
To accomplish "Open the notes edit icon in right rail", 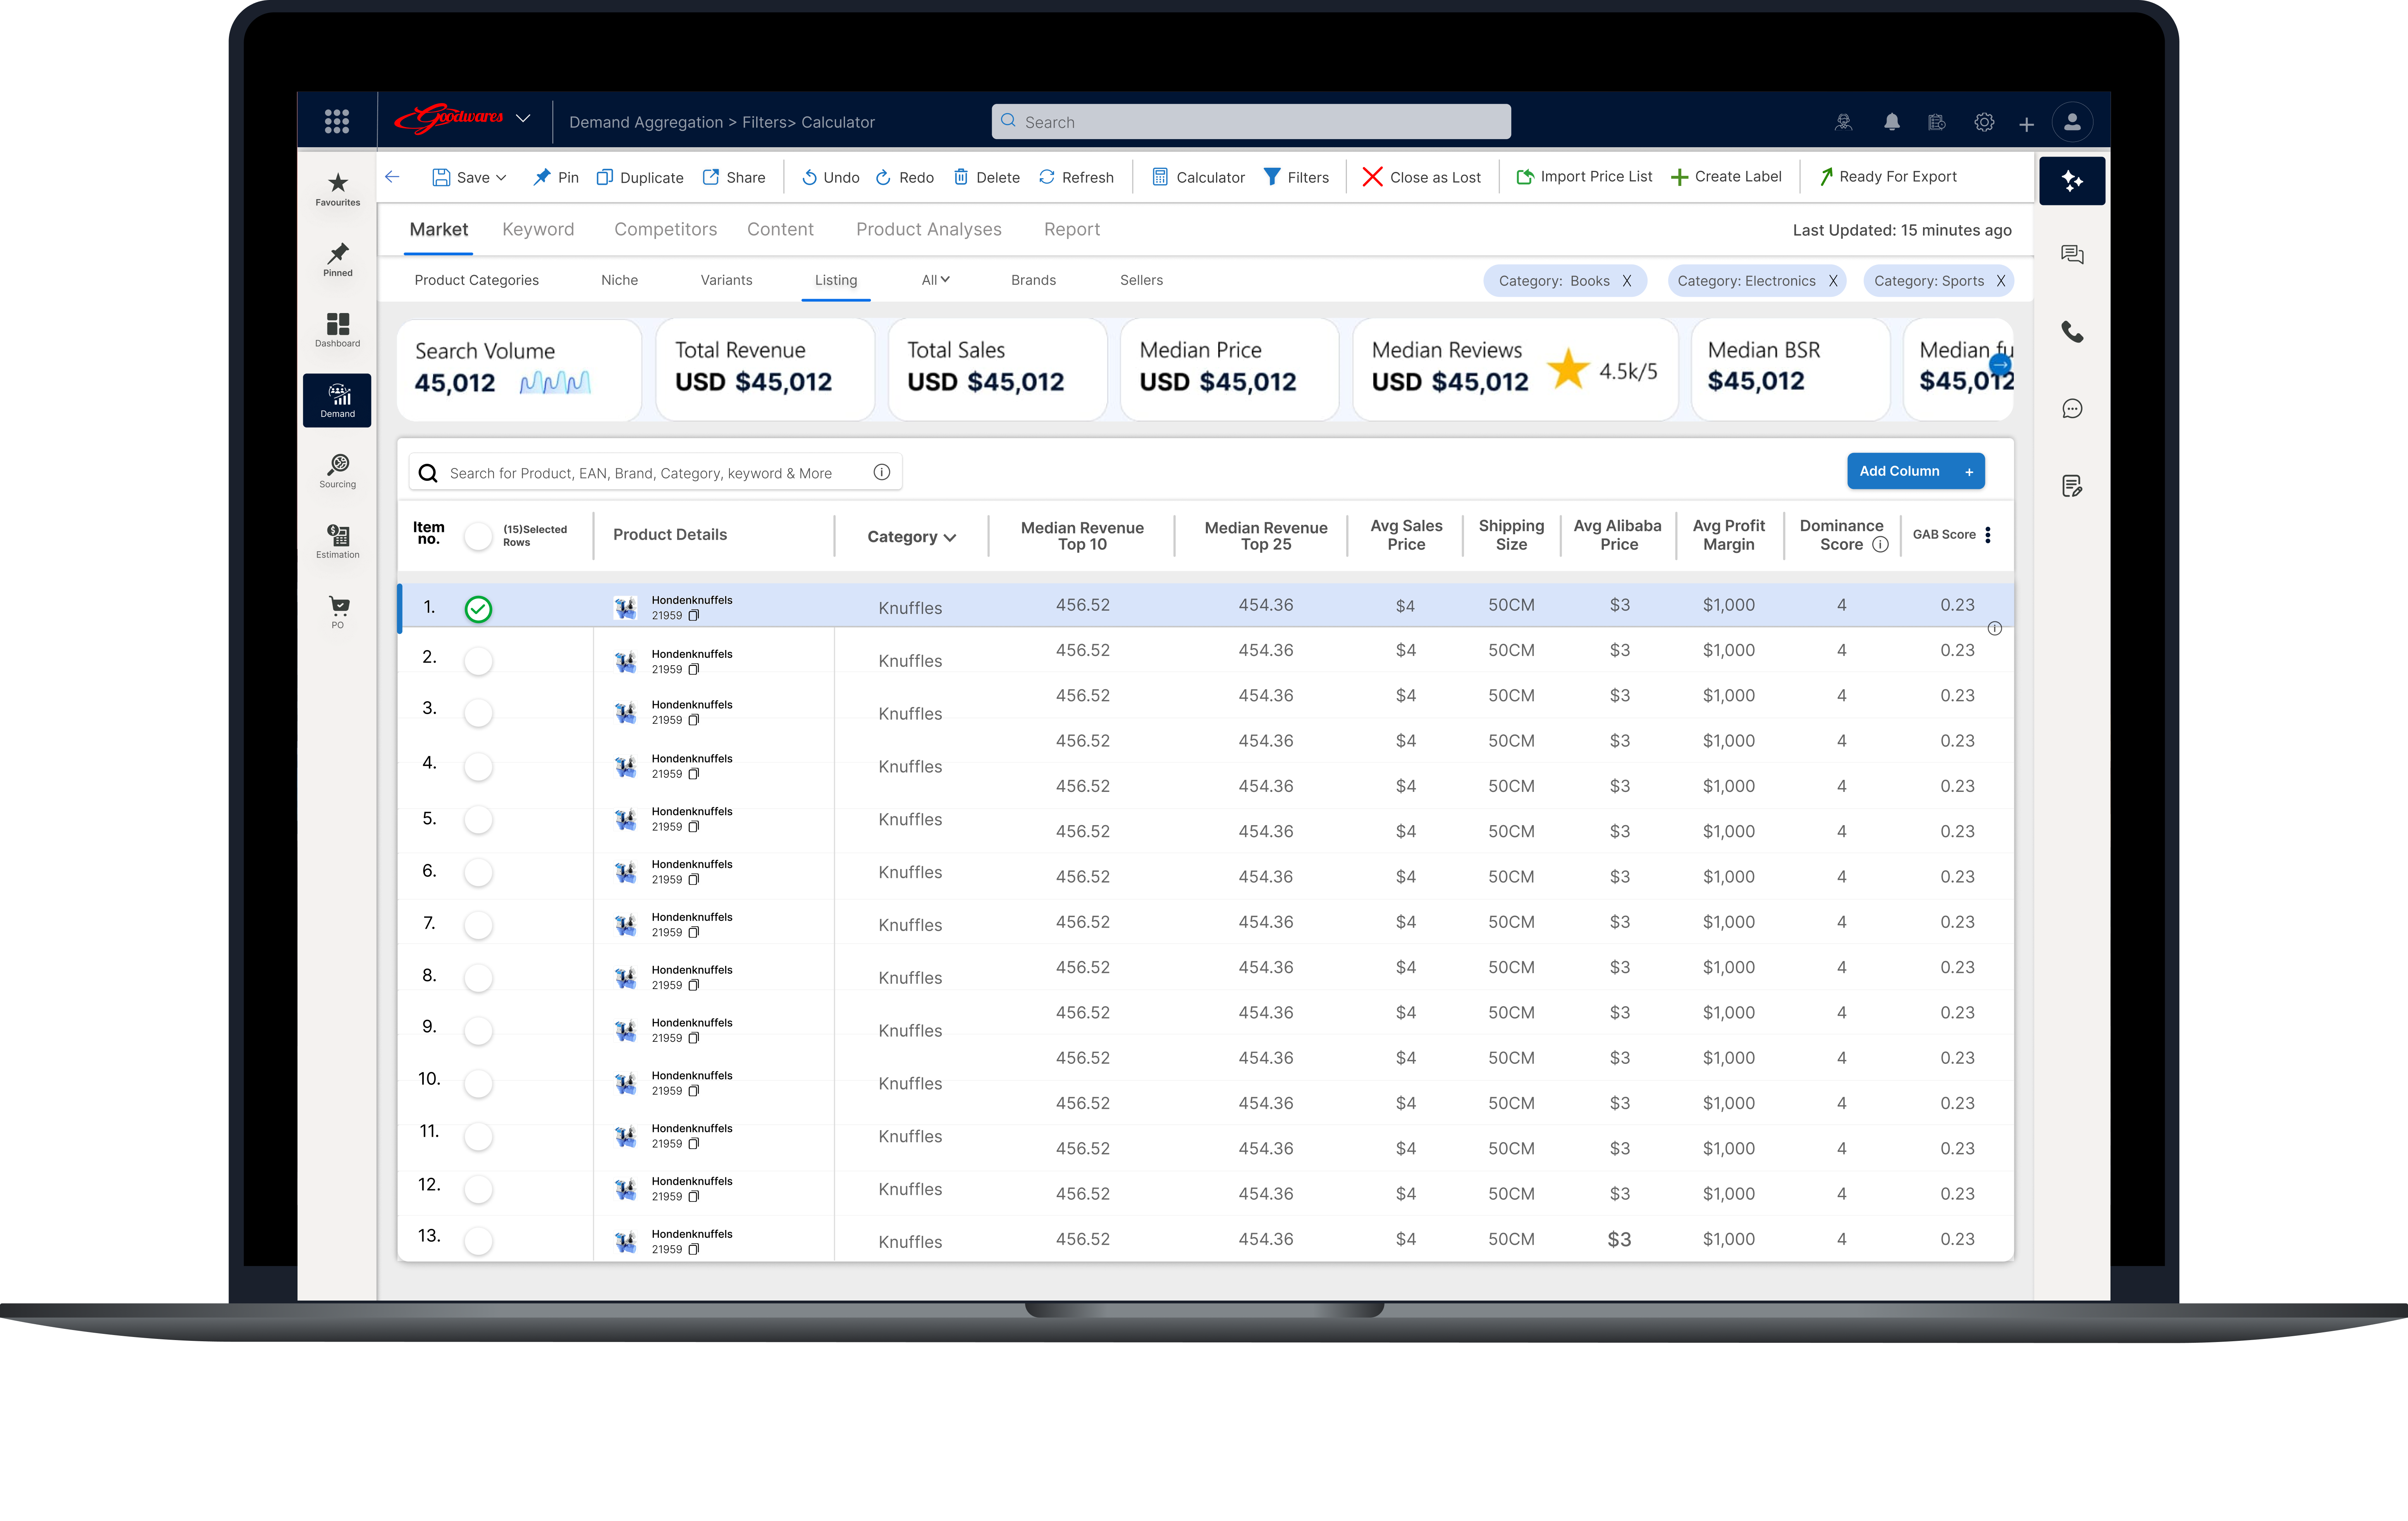I will click(2072, 486).
